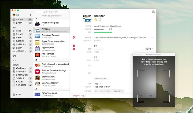The width and height of the screenshot is (193, 113).
Task: Remove the OTP field with red minus
Action: 74,49
